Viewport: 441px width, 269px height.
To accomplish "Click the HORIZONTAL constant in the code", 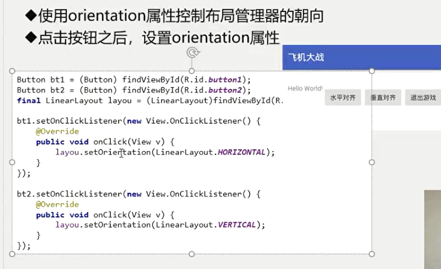I will pyautogui.click(x=241, y=152).
